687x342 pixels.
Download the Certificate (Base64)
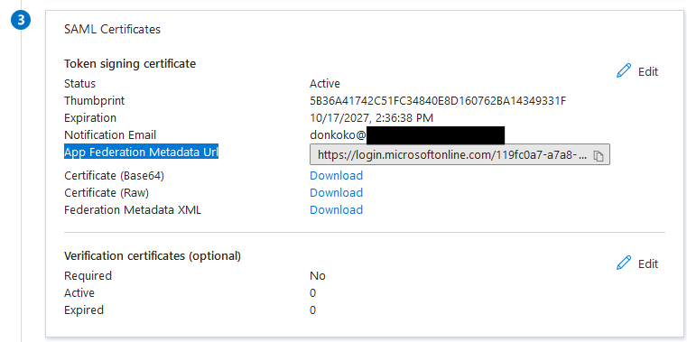(336, 176)
